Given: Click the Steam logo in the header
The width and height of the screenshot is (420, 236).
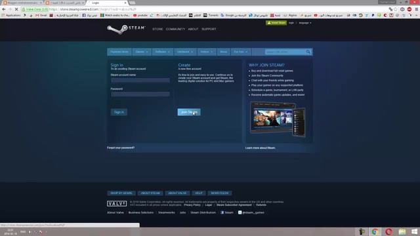Looking at the screenshot, I should 126,29.
